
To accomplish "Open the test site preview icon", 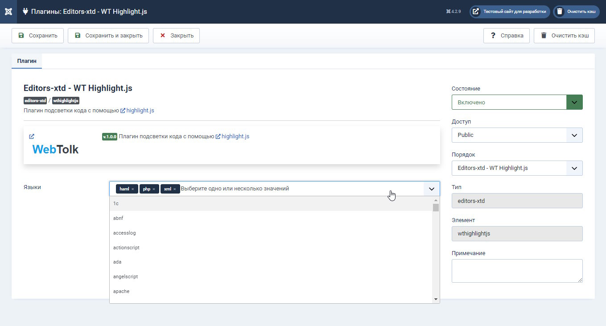I will [x=476, y=12].
